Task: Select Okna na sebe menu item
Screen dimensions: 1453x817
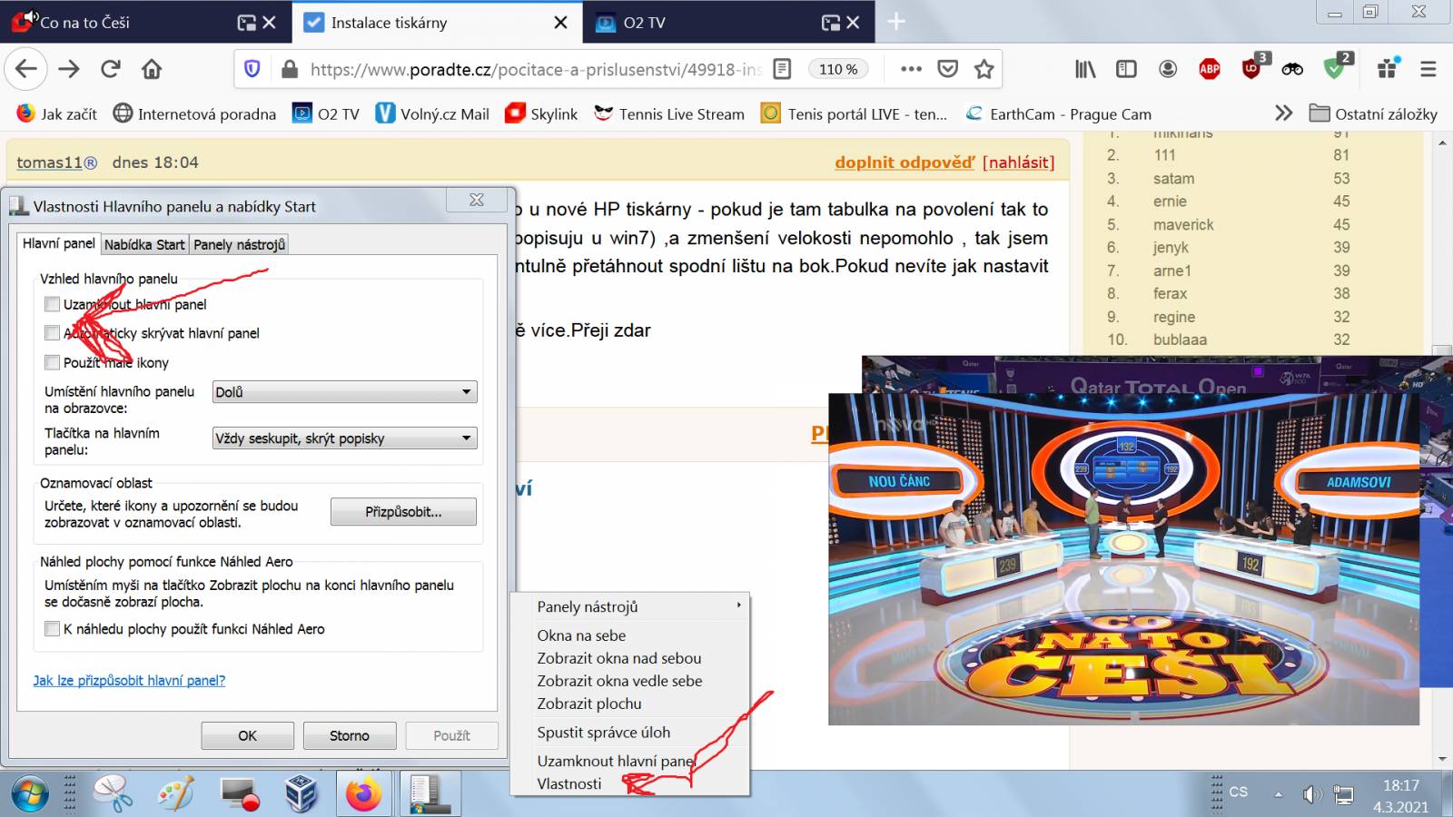Action: click(x=581, y=635)
